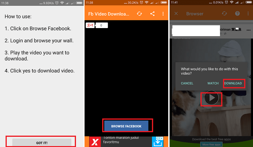
Task: Open the ad info icon on the banner
Action: pyautogui.click(x=158, y=138)
